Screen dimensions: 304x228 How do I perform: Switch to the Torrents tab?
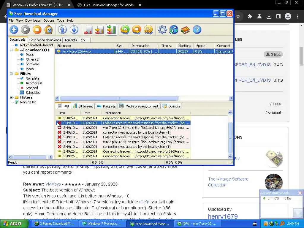[x=71, y=40]
